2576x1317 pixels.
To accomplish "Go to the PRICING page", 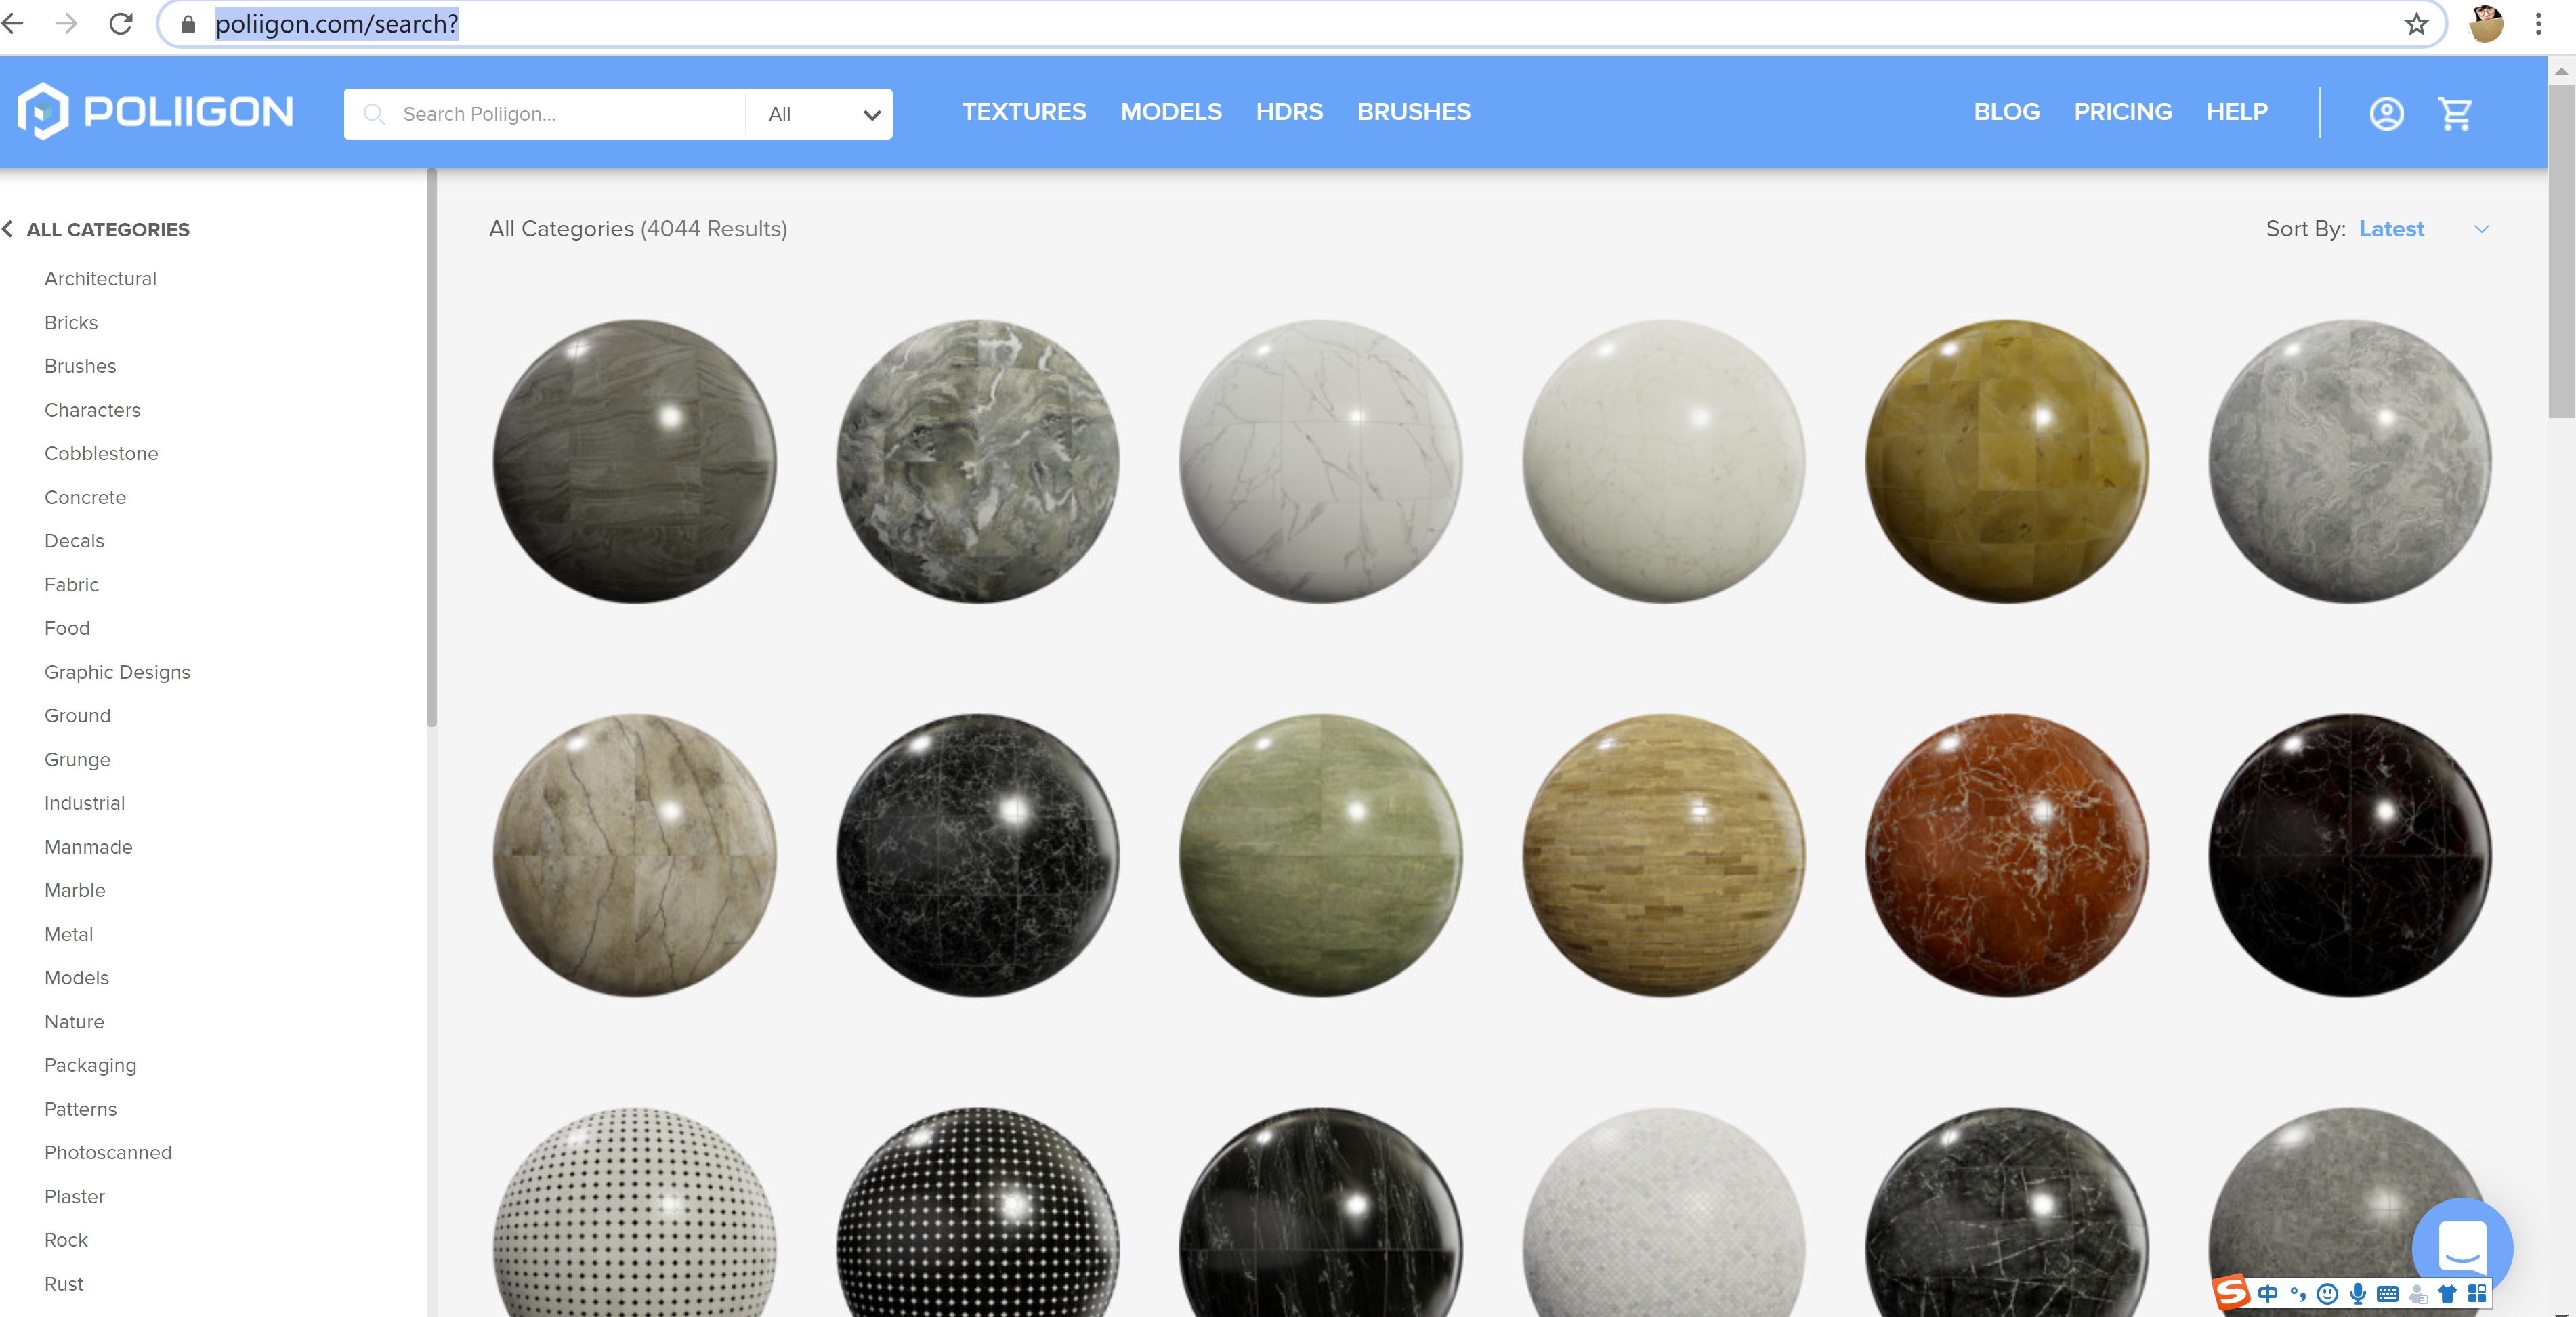I will point(2122,112).
